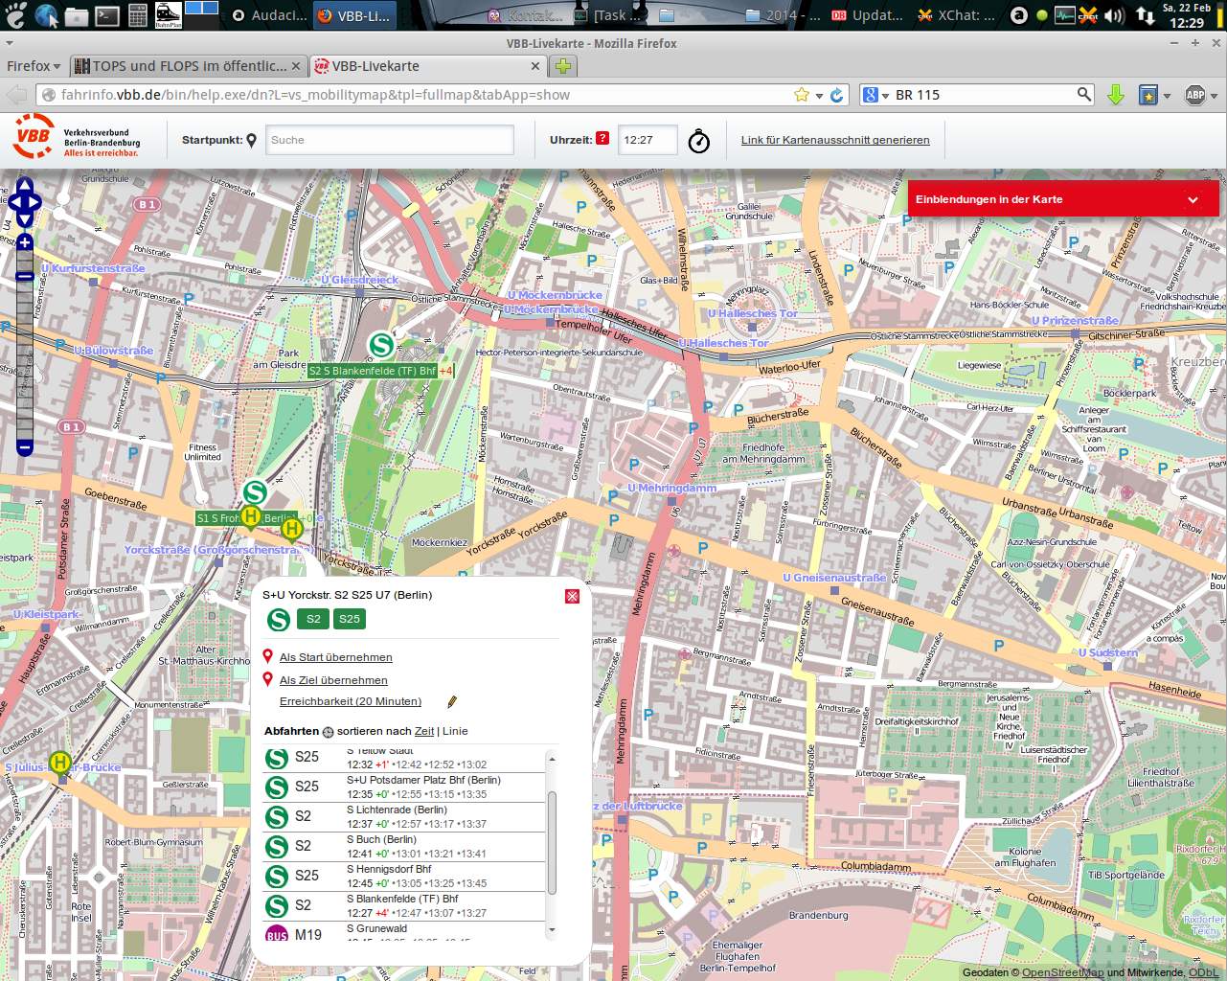Viewport: 1227px width, 981px height.
Task: Open the Firefox menu dropdown
Action: pos(34,66)
